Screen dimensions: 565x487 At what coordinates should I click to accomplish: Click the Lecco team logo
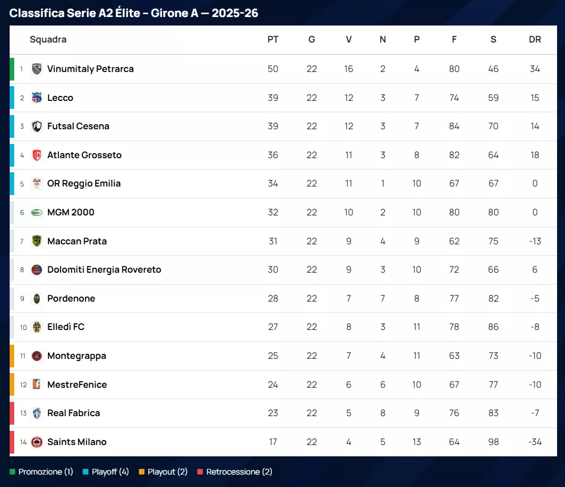point(37,98)
